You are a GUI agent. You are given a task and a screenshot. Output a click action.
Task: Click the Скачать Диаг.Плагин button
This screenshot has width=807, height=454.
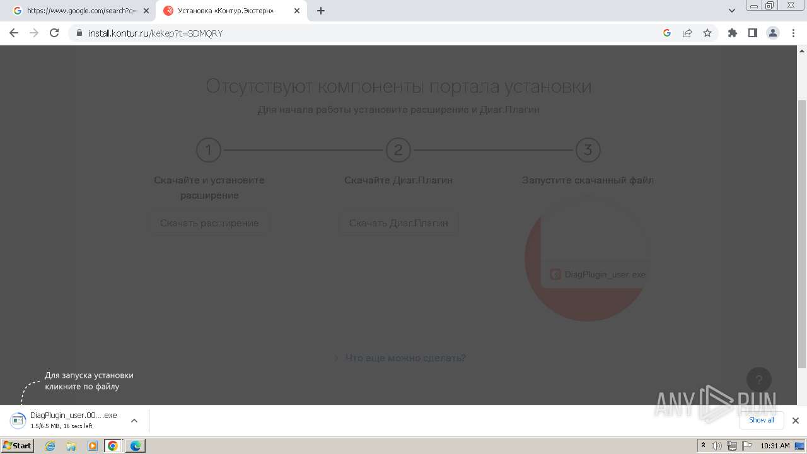pos(398,223)
